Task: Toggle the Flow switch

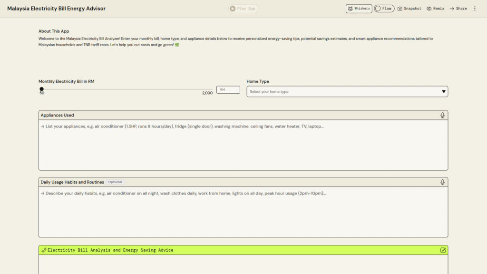Action: 384,9
